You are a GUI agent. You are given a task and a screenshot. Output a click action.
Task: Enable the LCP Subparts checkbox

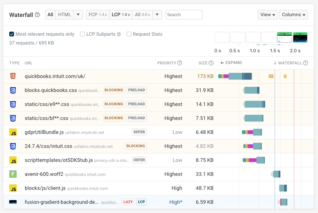click(x=82, y=34)
